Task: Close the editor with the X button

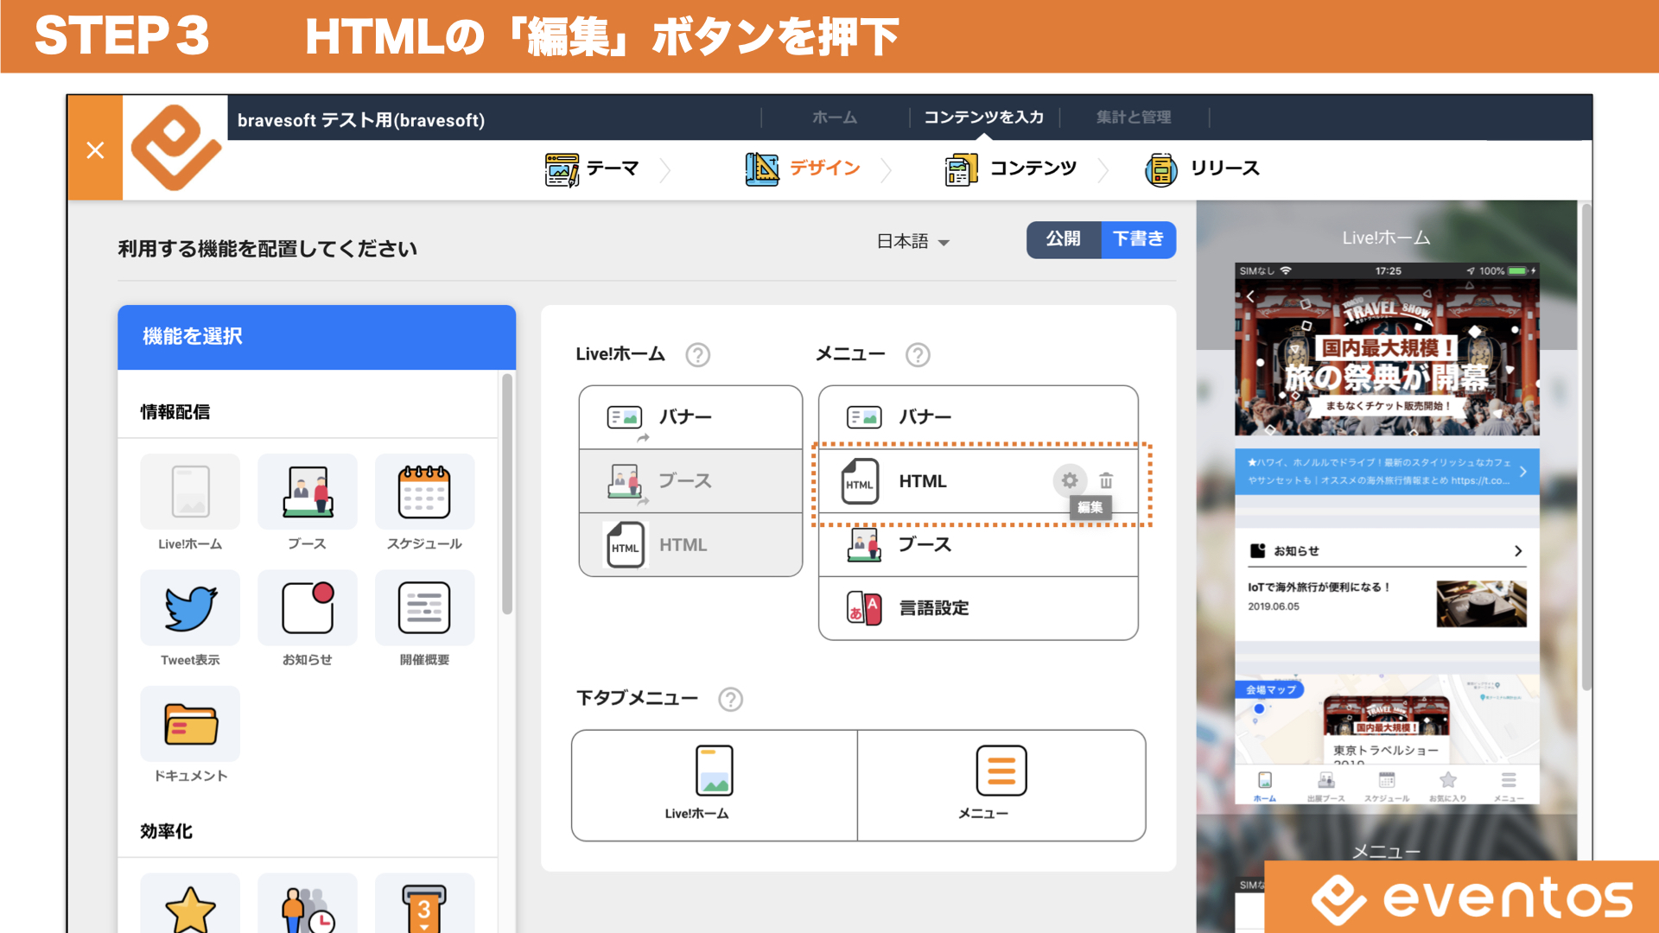Action: click(95, 149)
